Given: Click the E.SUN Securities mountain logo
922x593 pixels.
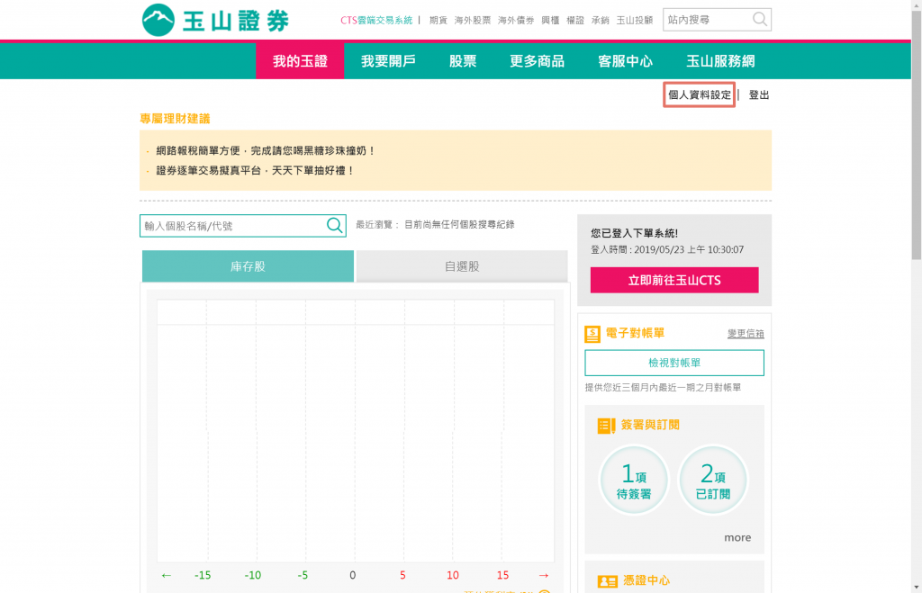Looking at the screenshot, I should 158,20.
